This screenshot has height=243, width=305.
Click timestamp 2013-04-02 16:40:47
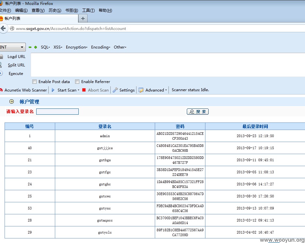(255, 232)
